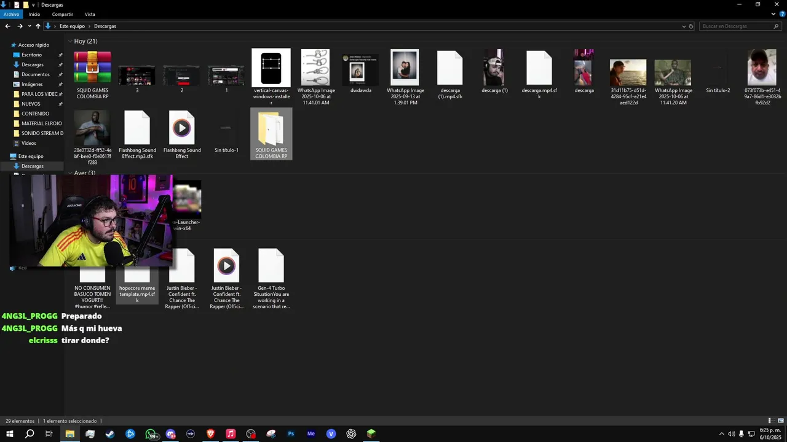Open the SQUID GAMES COLOMBIA RP WinRAR archive
Screen dimensions: 787x442
tap(92, 74)
